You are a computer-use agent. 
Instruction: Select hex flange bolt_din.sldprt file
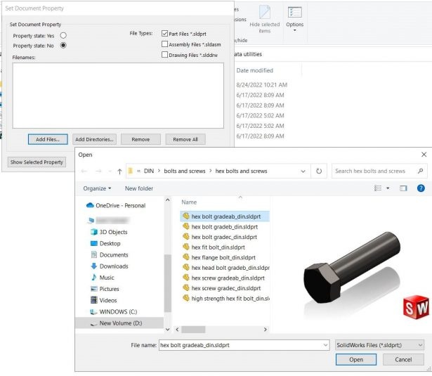[x=219, y=258]
